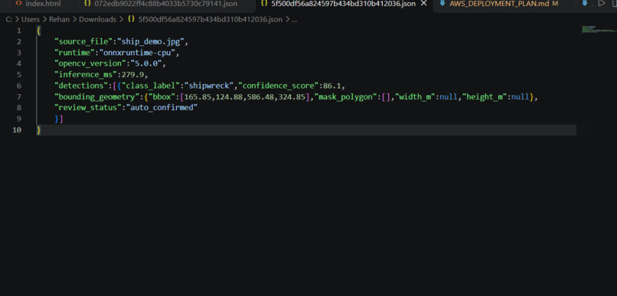Click the "shipwreck" value
Image resolution: width=617 pixels, height=296 pixels.
208,86
